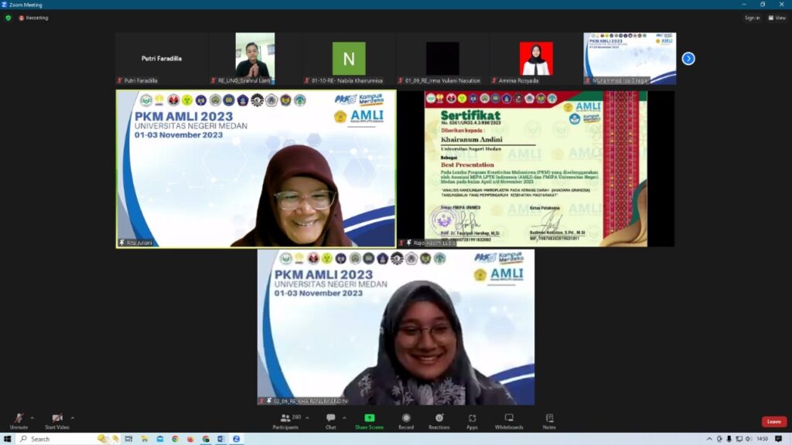Open the second Chrome window on taskbar

[206, 439]
